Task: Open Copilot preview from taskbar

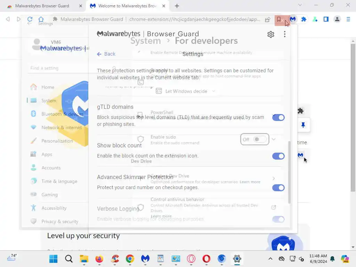Action: click(x=345, y=259)
